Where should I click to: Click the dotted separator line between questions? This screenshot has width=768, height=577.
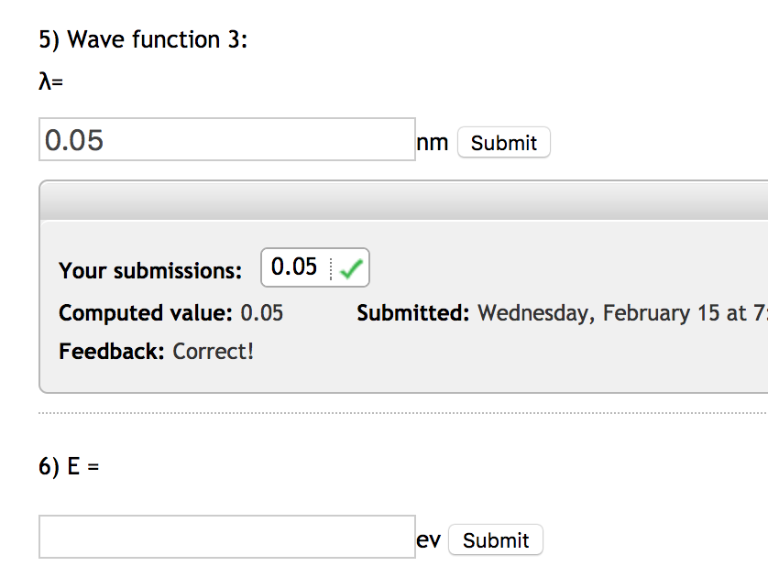click(403, 414)
